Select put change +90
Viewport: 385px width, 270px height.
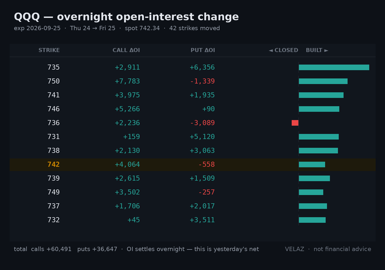tap(209, 109)
